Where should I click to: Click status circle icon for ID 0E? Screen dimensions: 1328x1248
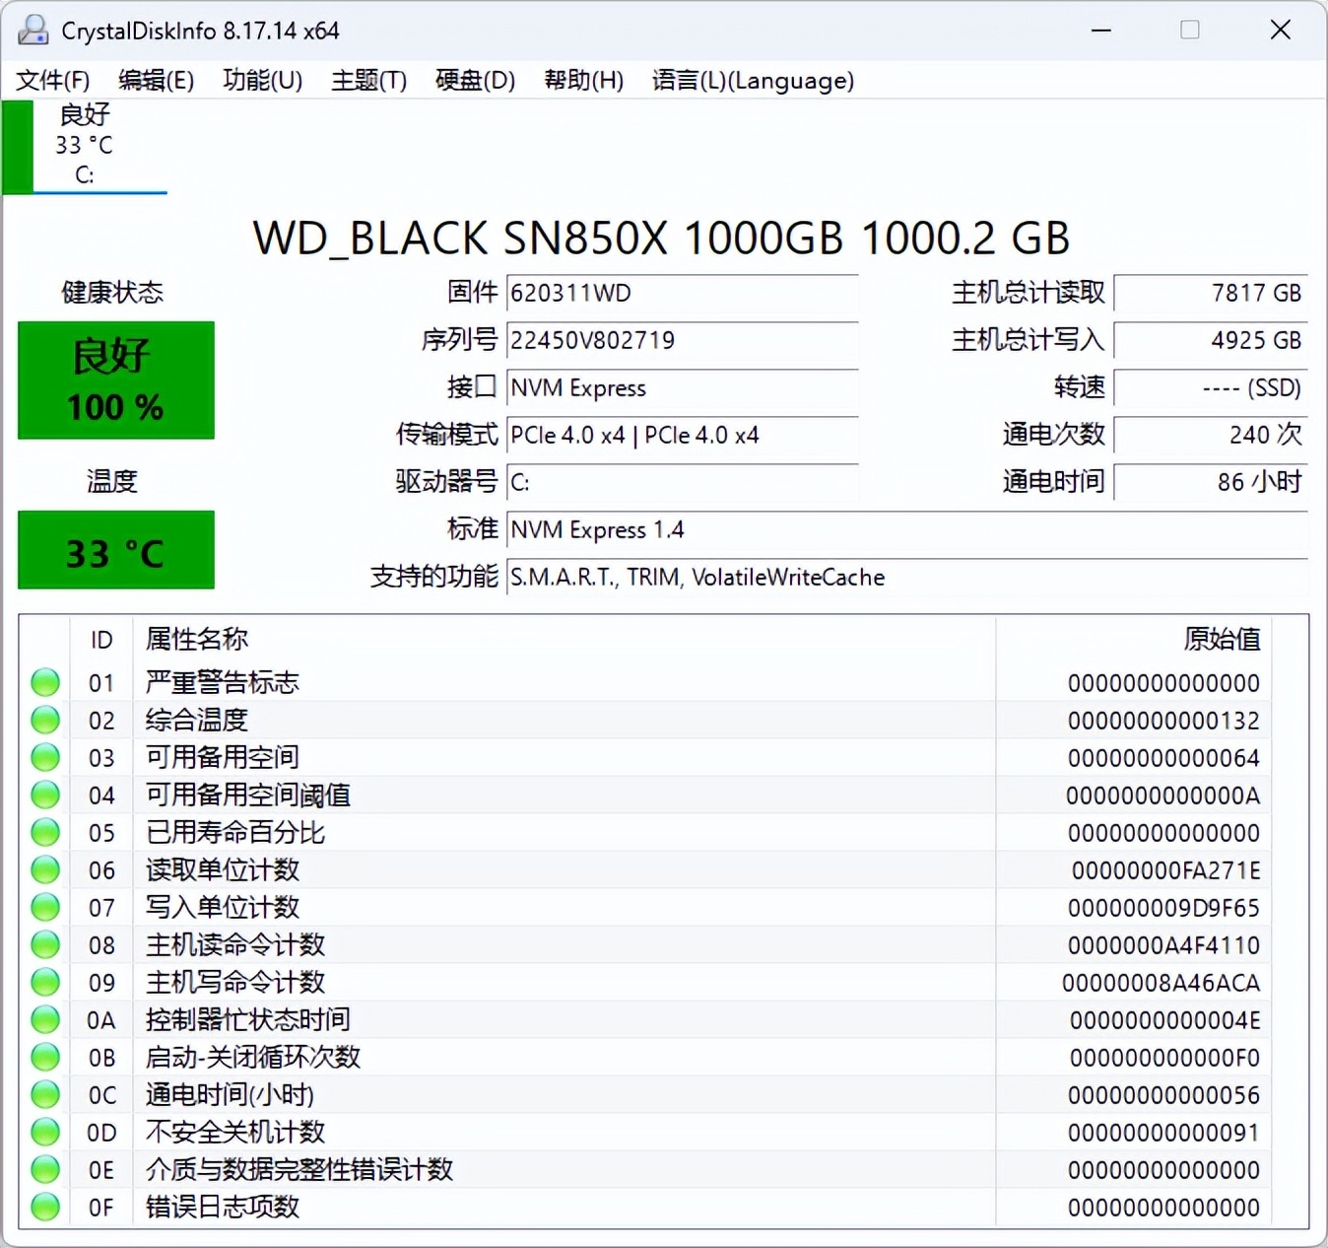[45, 1169]
